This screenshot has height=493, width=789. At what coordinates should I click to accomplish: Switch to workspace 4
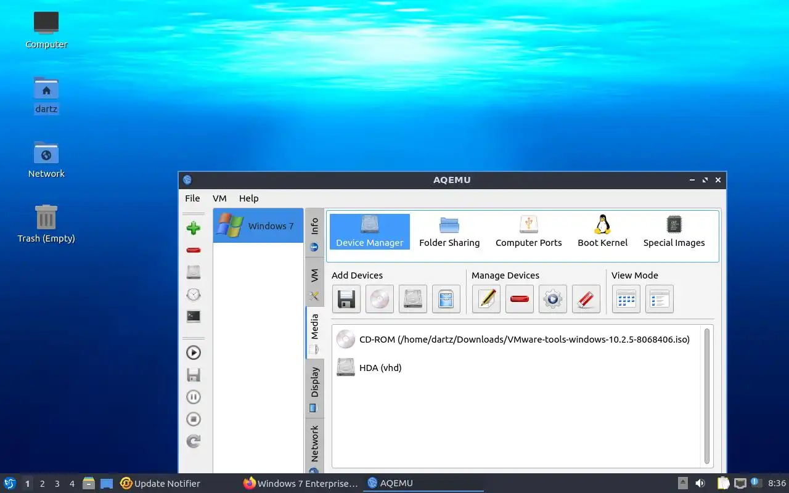tap(72, 484)
